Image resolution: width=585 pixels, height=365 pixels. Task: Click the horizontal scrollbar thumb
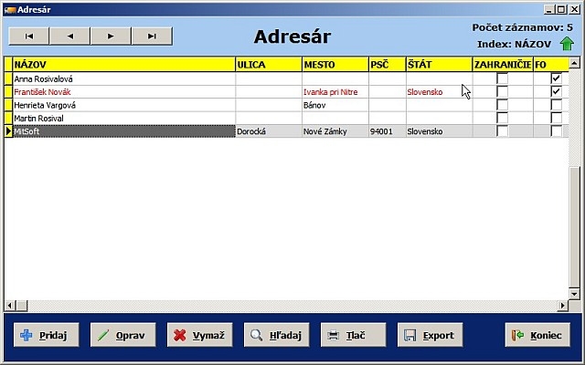(21, 306)
